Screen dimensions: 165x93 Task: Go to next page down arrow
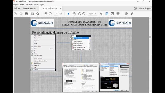pyautogui.click(x=50, y=14)
